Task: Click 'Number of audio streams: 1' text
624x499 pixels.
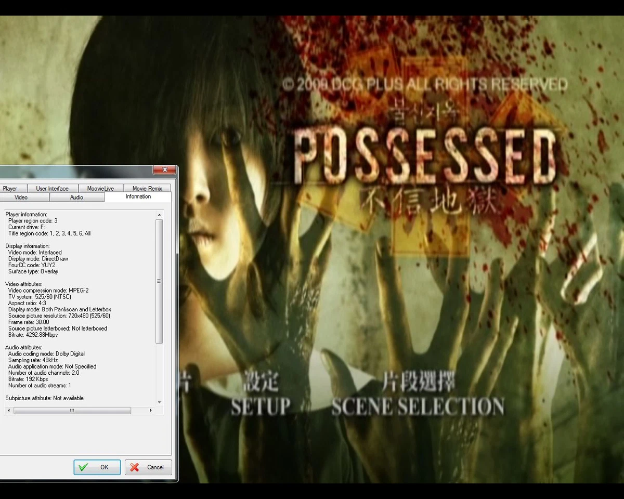Action: coord(40,386)
